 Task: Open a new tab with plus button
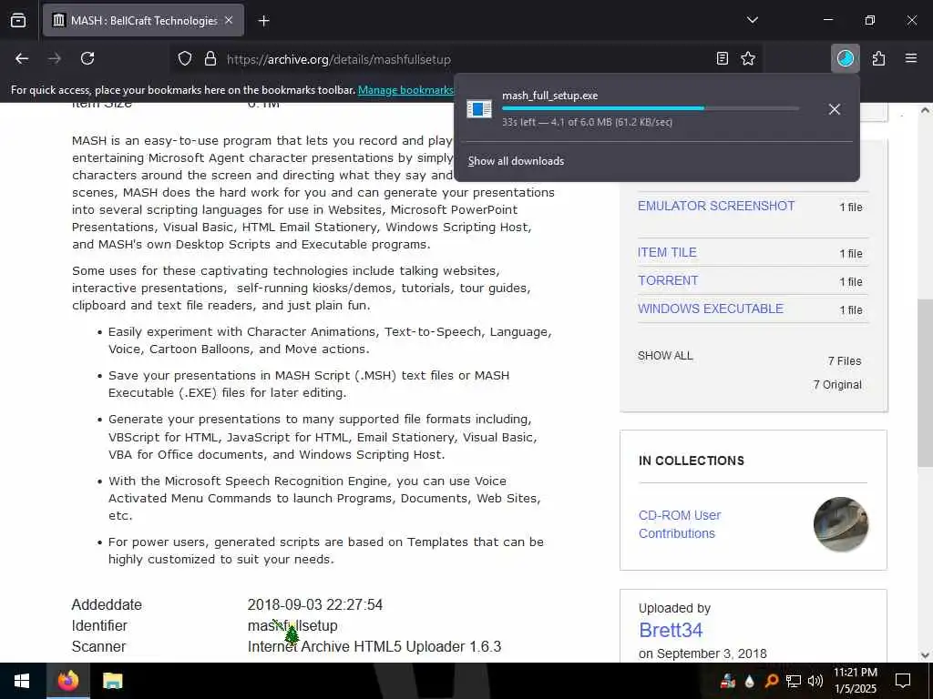tap(264, 21)
